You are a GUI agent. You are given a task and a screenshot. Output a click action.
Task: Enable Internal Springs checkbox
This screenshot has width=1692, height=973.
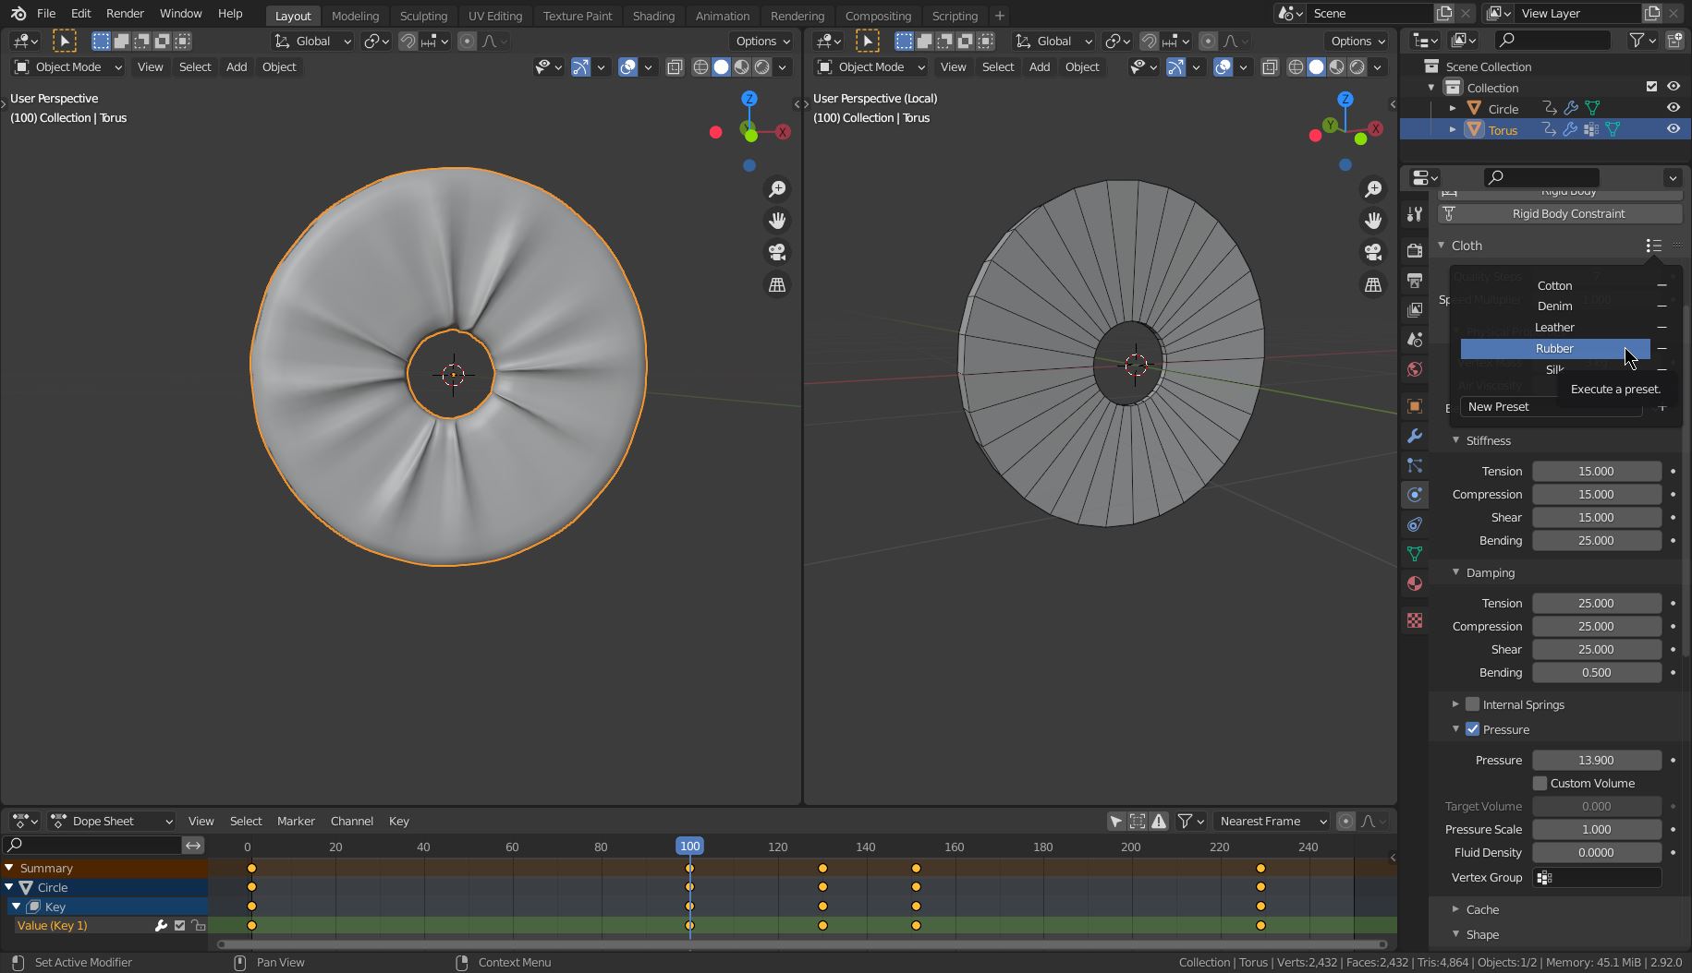pyautogui.click(x=1472, y=704)
